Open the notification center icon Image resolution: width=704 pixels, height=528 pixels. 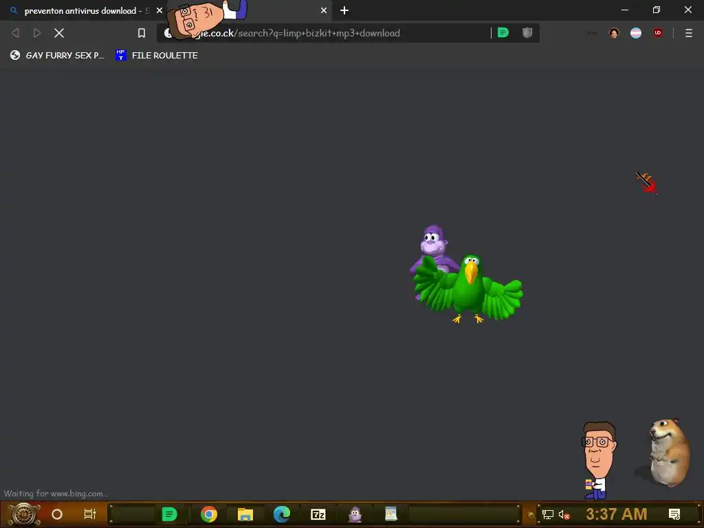coord(674,514)
